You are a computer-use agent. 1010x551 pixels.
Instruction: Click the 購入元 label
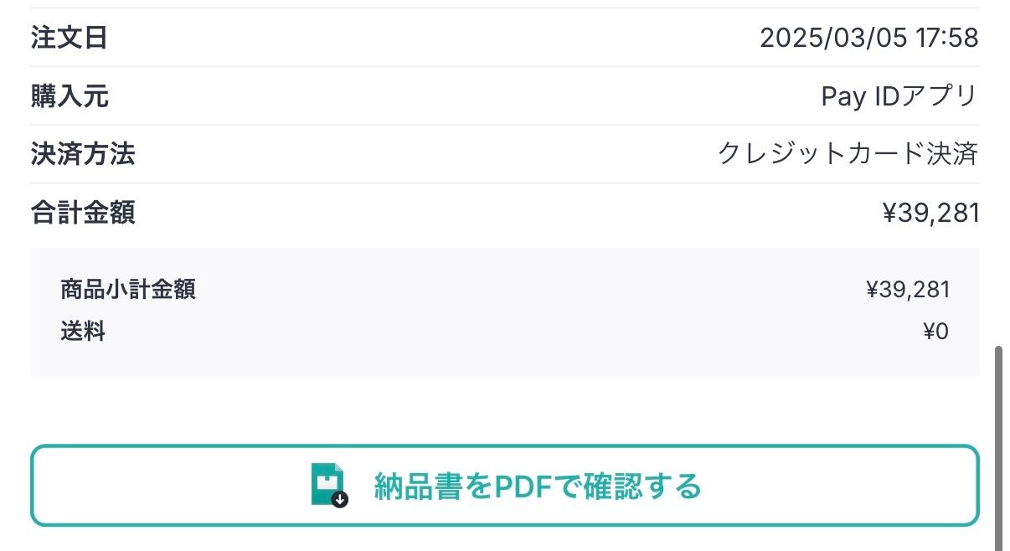(x=70, y=96)
